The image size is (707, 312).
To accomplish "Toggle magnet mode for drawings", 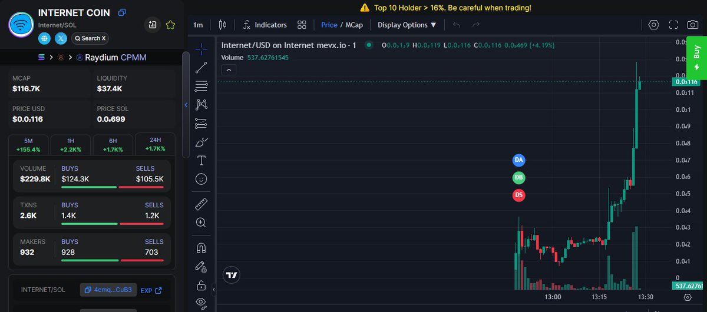I will [201, 248].
